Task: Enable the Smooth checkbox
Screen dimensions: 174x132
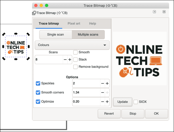Action: coord(75,52)
